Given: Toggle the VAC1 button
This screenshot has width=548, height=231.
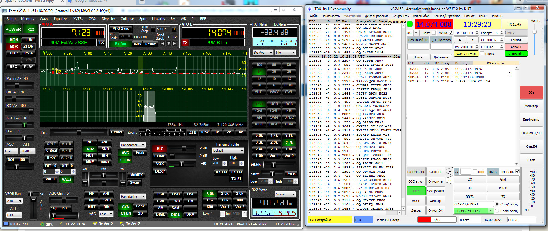Looking at the screenshot, I should click(x=50, y=179).
